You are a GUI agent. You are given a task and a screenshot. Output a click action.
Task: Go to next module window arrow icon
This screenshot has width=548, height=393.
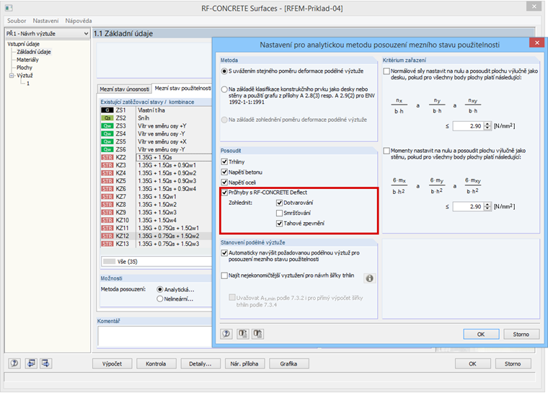45,363
